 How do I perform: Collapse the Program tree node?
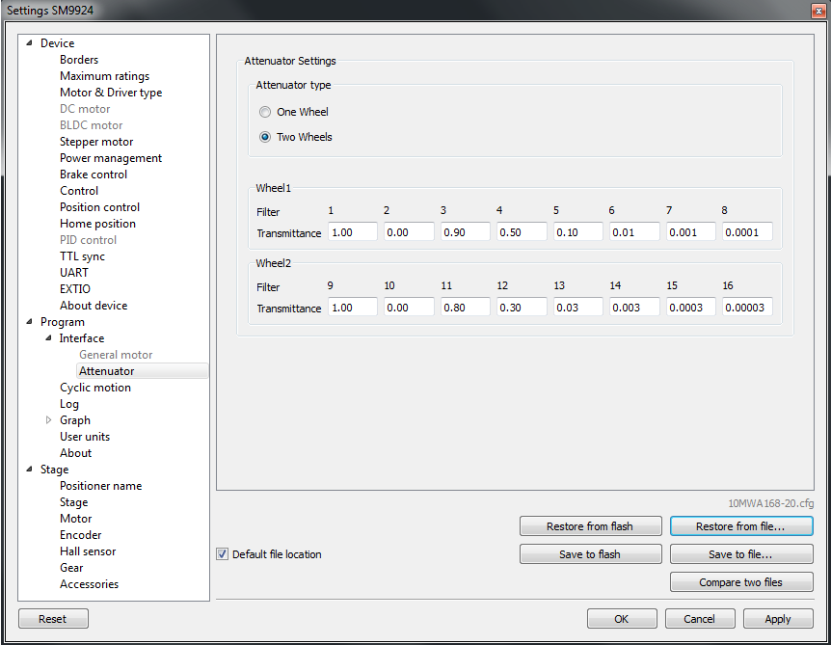(28, 322)
